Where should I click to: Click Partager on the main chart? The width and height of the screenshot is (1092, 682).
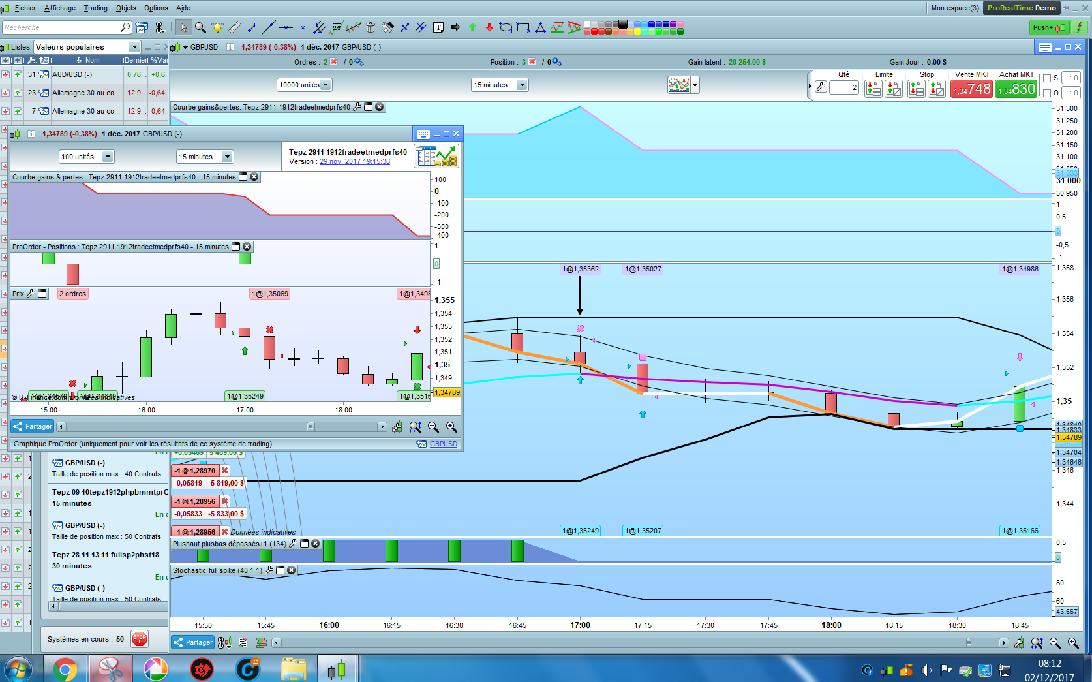(x=192, y=642)
